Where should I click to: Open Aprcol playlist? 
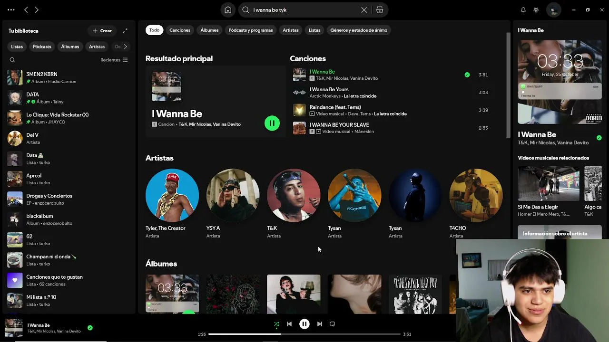coord(69,179)
